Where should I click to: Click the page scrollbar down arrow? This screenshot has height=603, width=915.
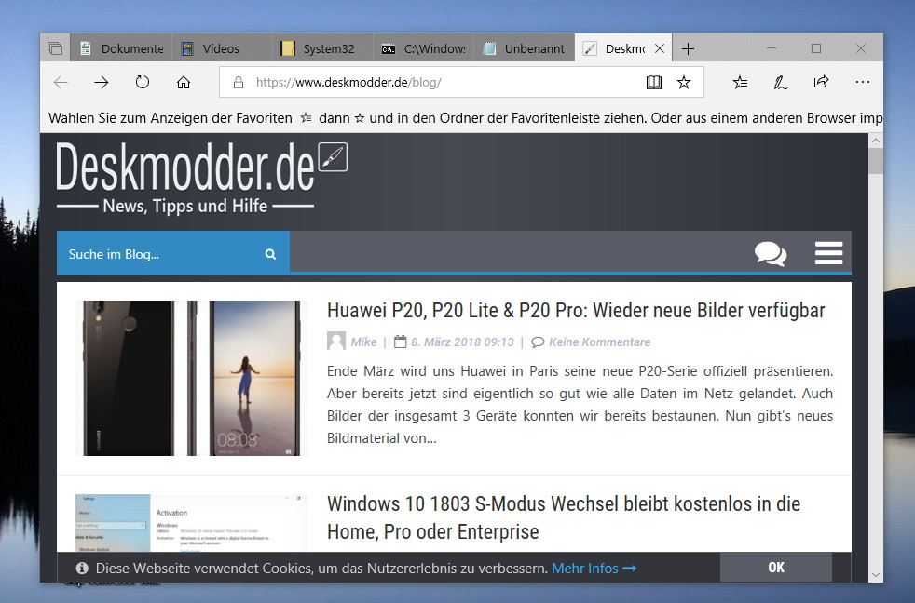876,575
